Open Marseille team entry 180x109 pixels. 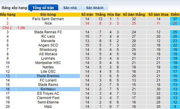tap(48, 41)
